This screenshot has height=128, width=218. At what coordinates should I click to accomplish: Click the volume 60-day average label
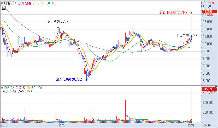point(33,88)
